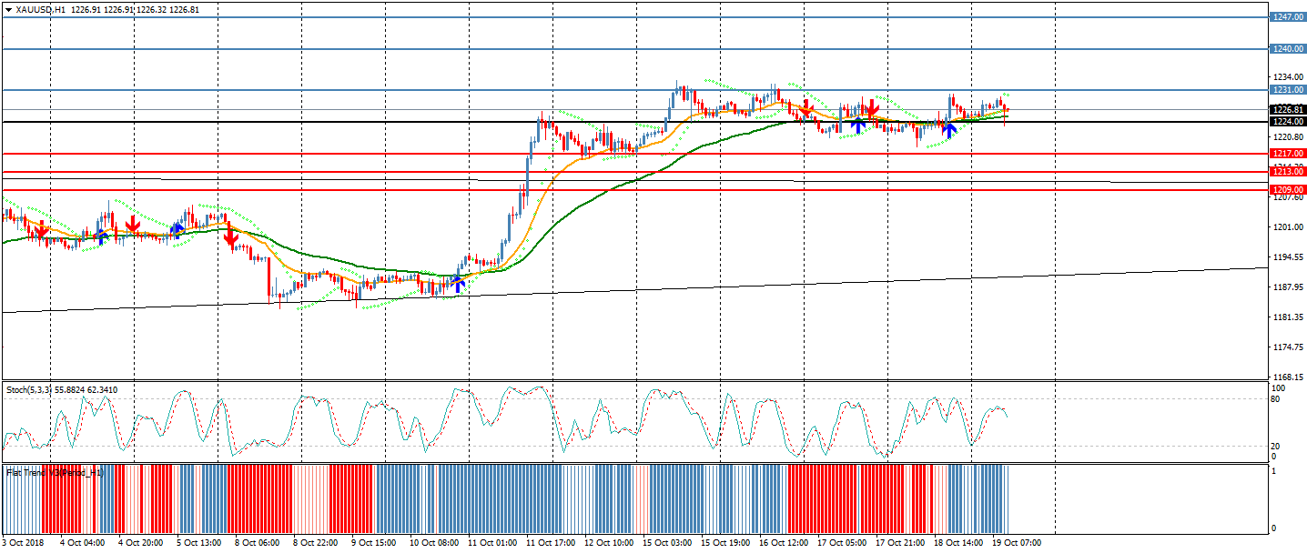This screenshot has height=553, width=1307.
Task: Click the blue up arrow near 10 Oct 08:00
Action: [x=458, y=284]
